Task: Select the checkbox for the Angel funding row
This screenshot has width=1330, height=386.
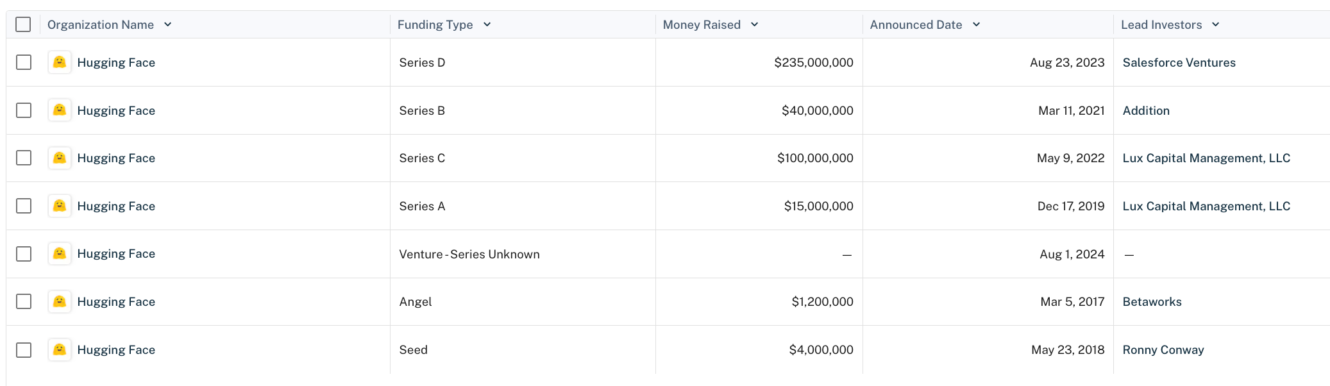Action: [24, 301]
